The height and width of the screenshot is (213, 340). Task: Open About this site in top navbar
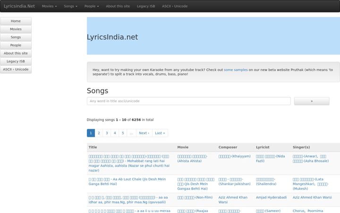pos(118,6)
